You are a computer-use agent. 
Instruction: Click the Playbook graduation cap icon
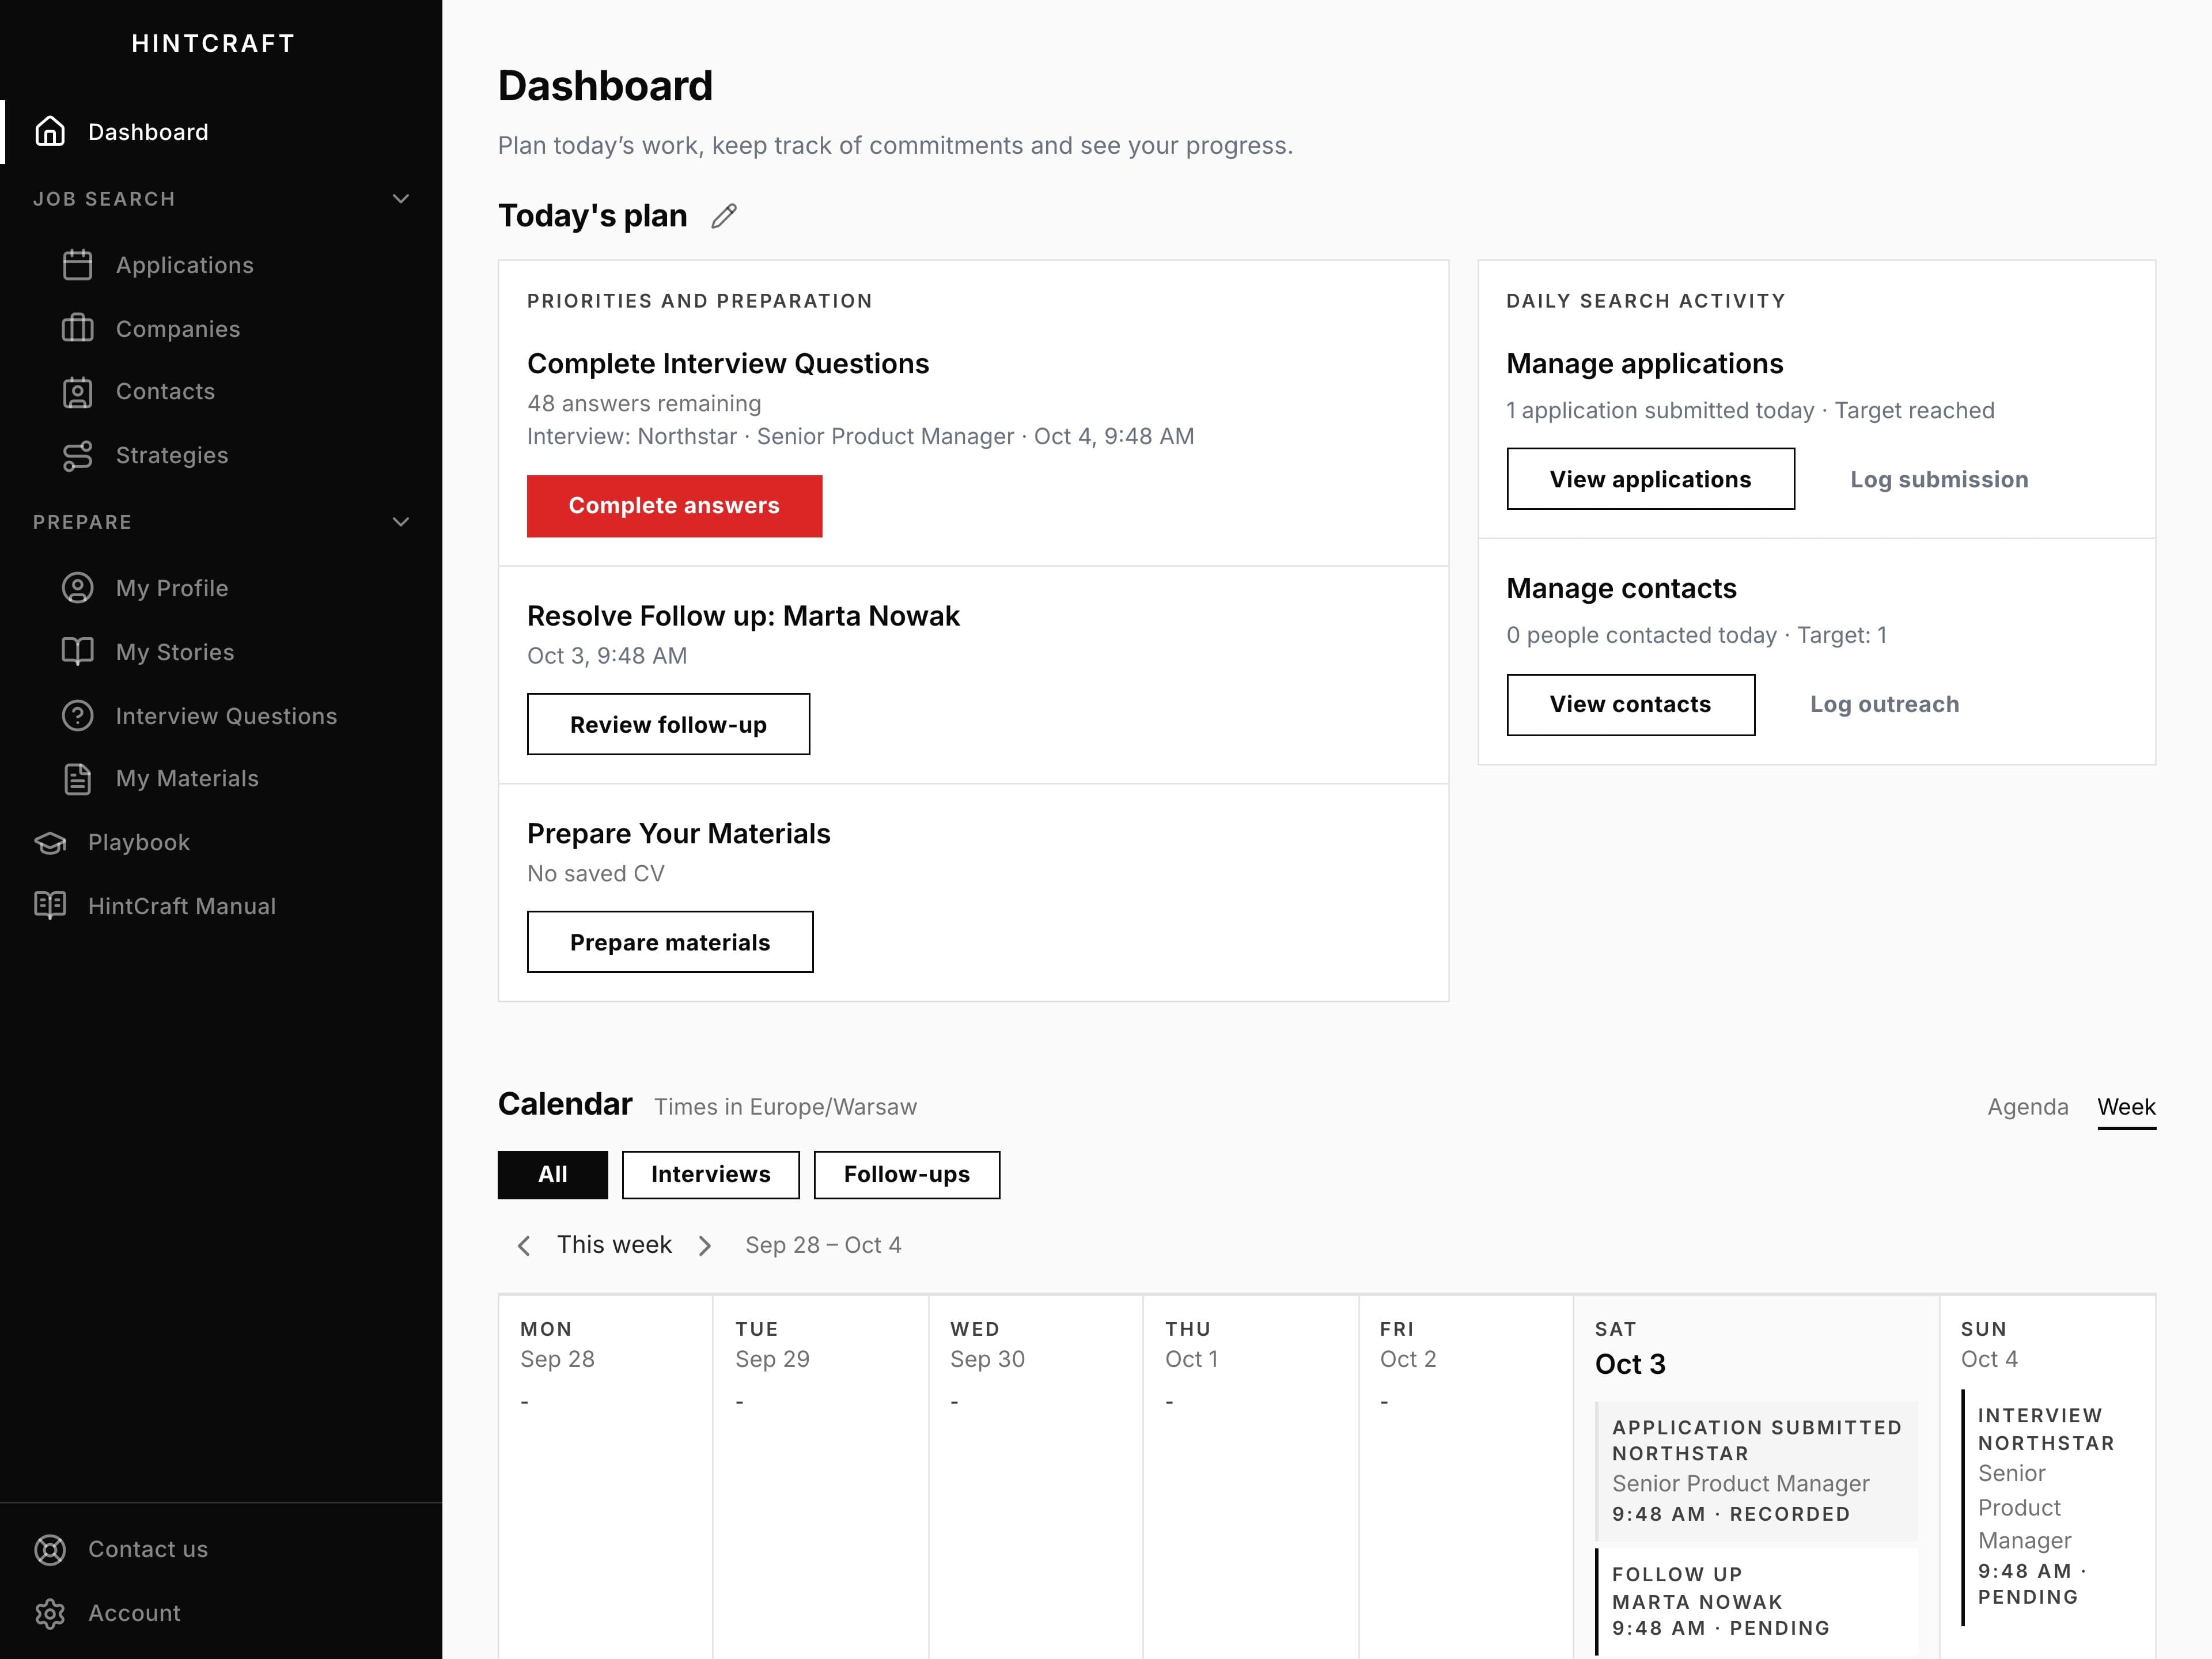pyautogui.click(x=50, y=843)
